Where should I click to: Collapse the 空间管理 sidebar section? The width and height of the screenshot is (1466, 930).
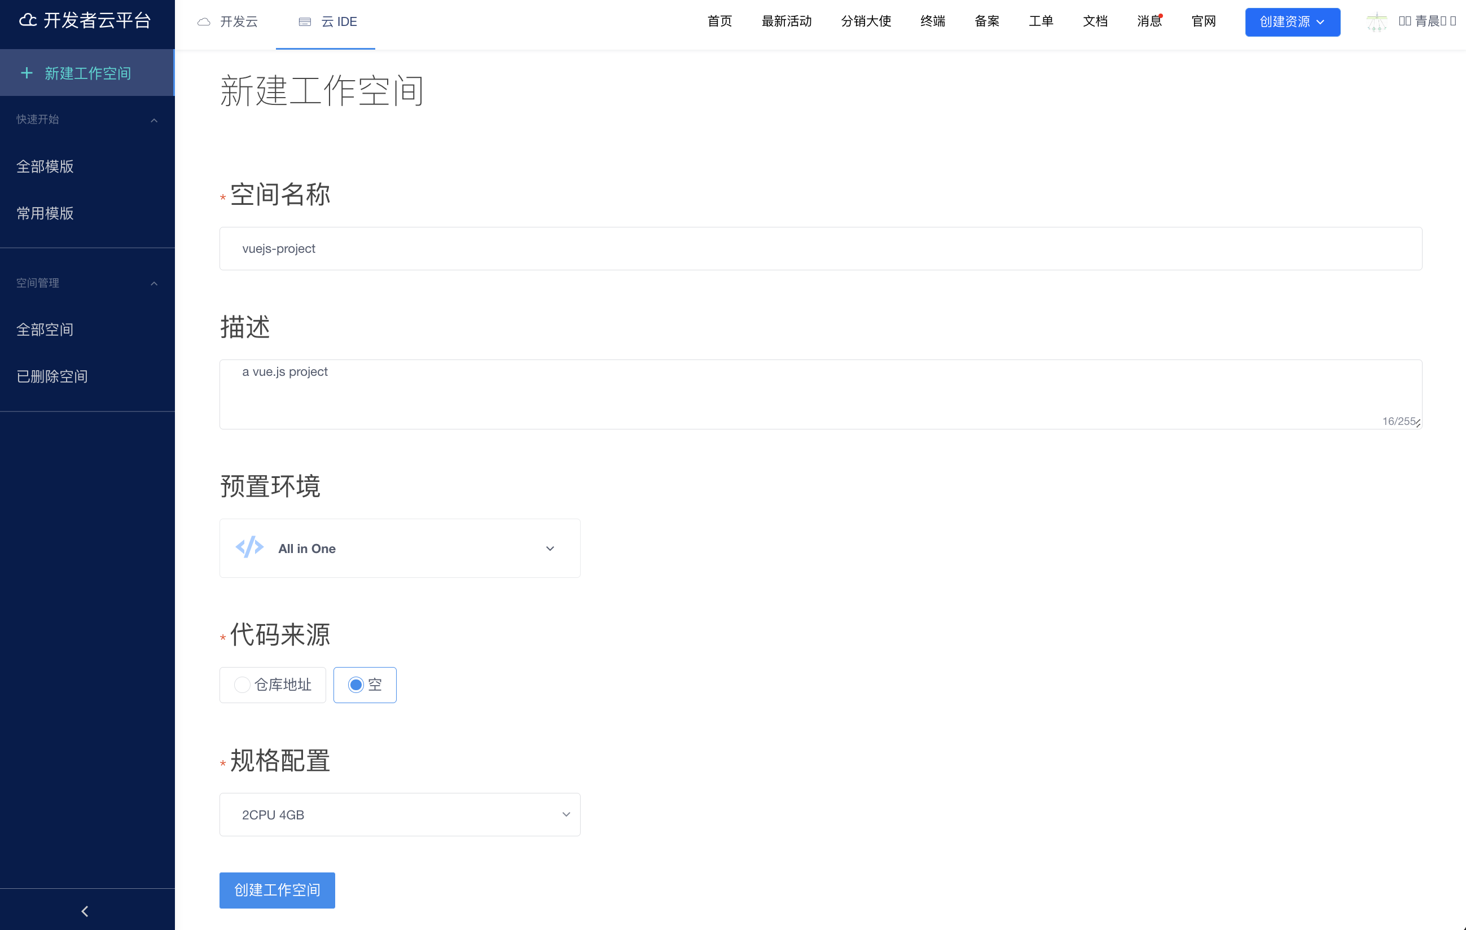pos(154,283)
